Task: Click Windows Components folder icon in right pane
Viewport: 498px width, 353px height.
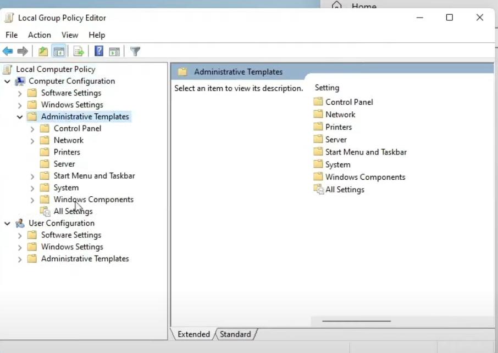Action: point(318,176)
